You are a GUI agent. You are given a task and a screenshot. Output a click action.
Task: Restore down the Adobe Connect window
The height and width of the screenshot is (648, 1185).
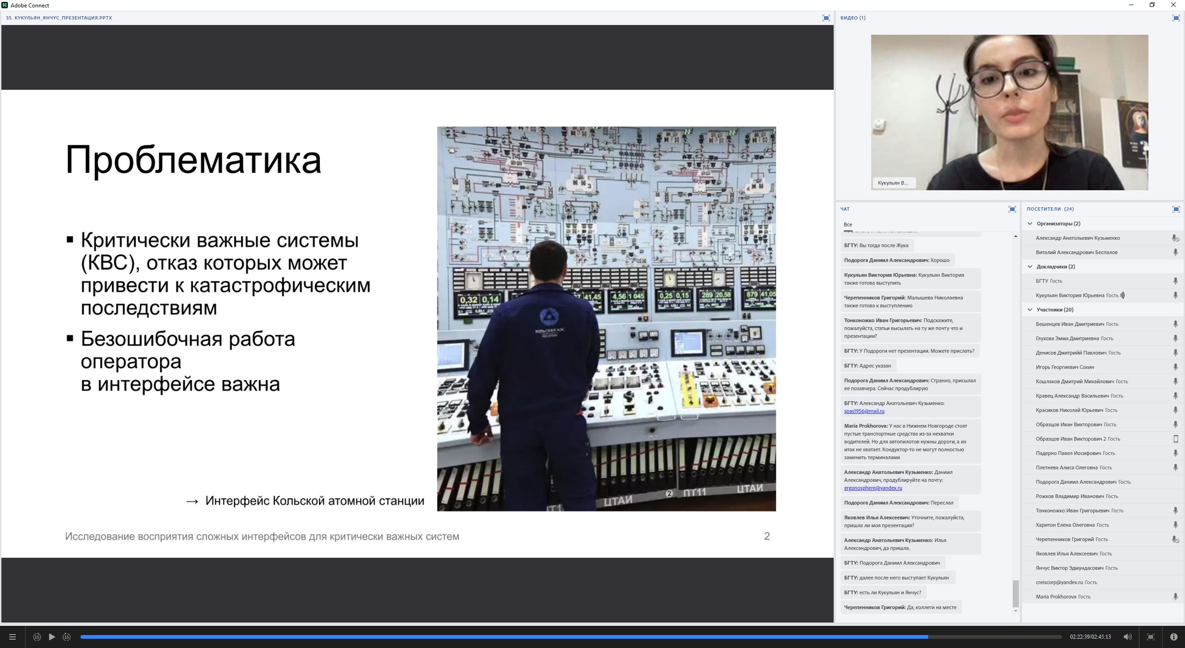1152,5
